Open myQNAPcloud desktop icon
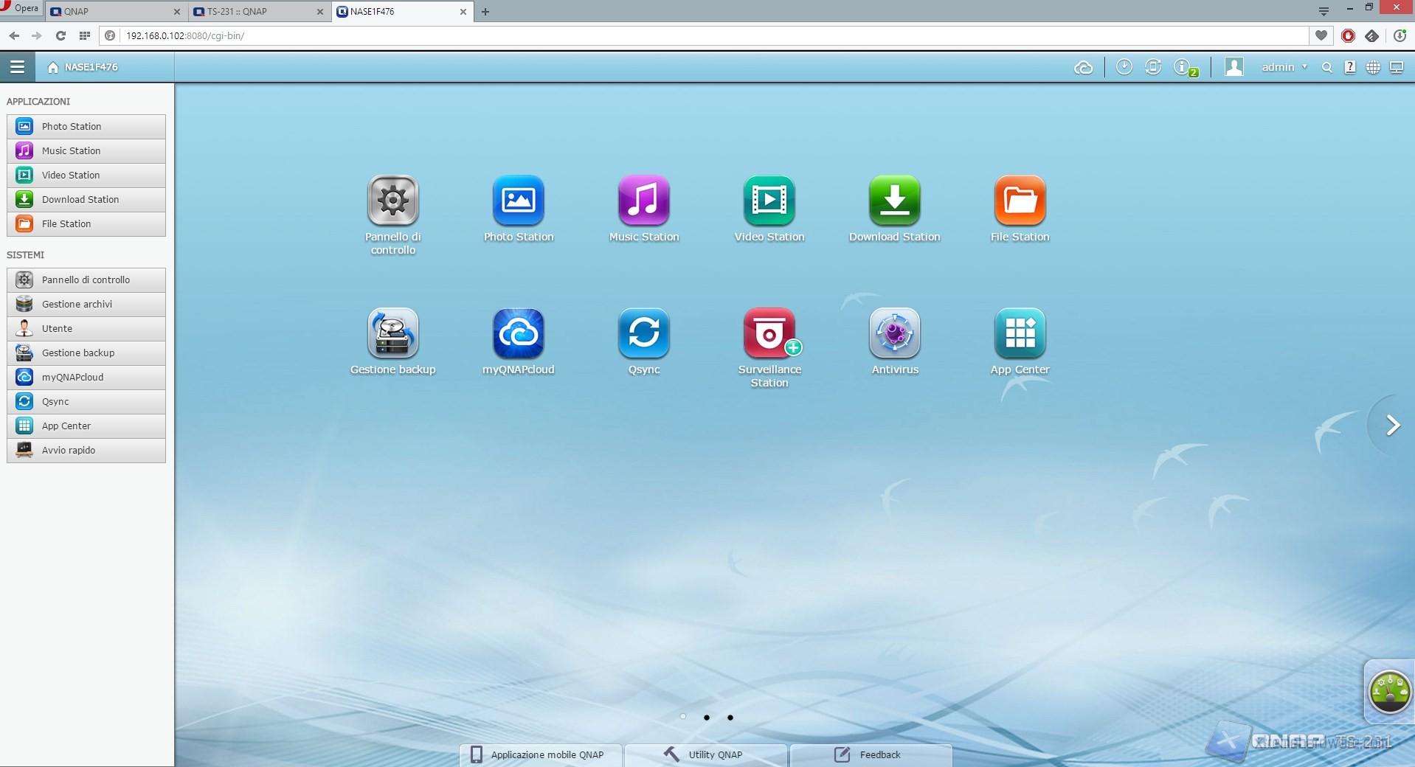 click(x=518, y=334)
